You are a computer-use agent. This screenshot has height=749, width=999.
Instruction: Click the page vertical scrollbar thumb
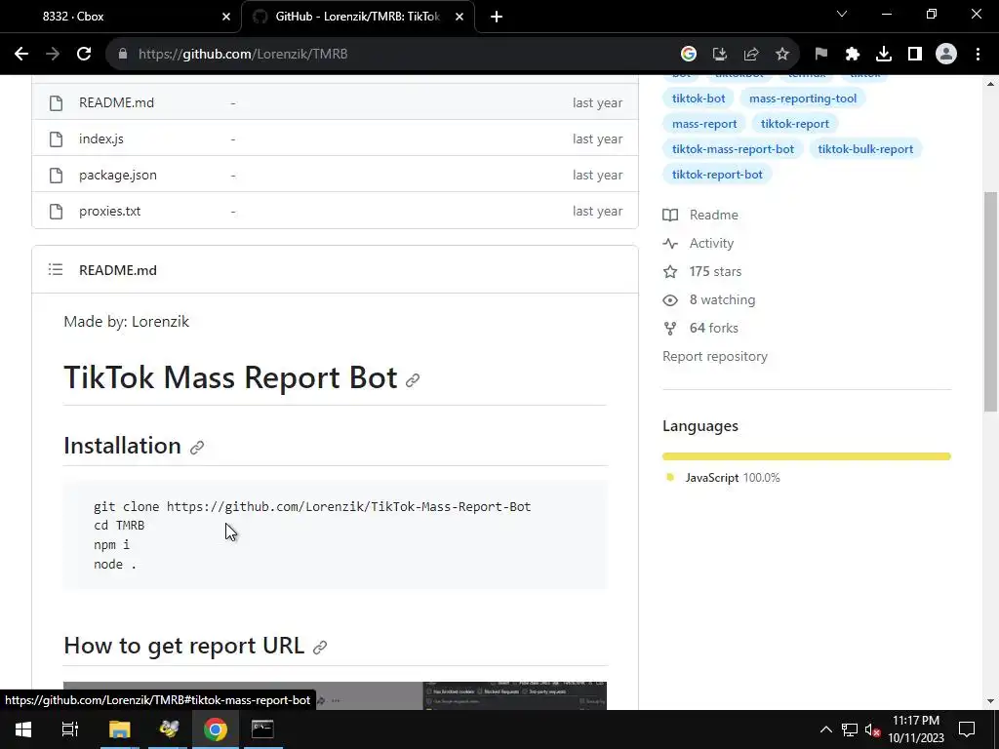pyautogui.click(x=990, y=300)
